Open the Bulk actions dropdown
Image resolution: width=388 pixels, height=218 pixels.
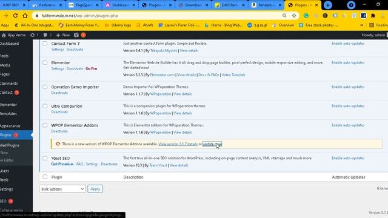coord(62,189)
